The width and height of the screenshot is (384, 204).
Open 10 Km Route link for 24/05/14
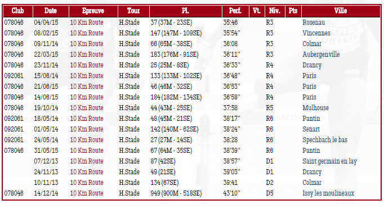point(87,140)
